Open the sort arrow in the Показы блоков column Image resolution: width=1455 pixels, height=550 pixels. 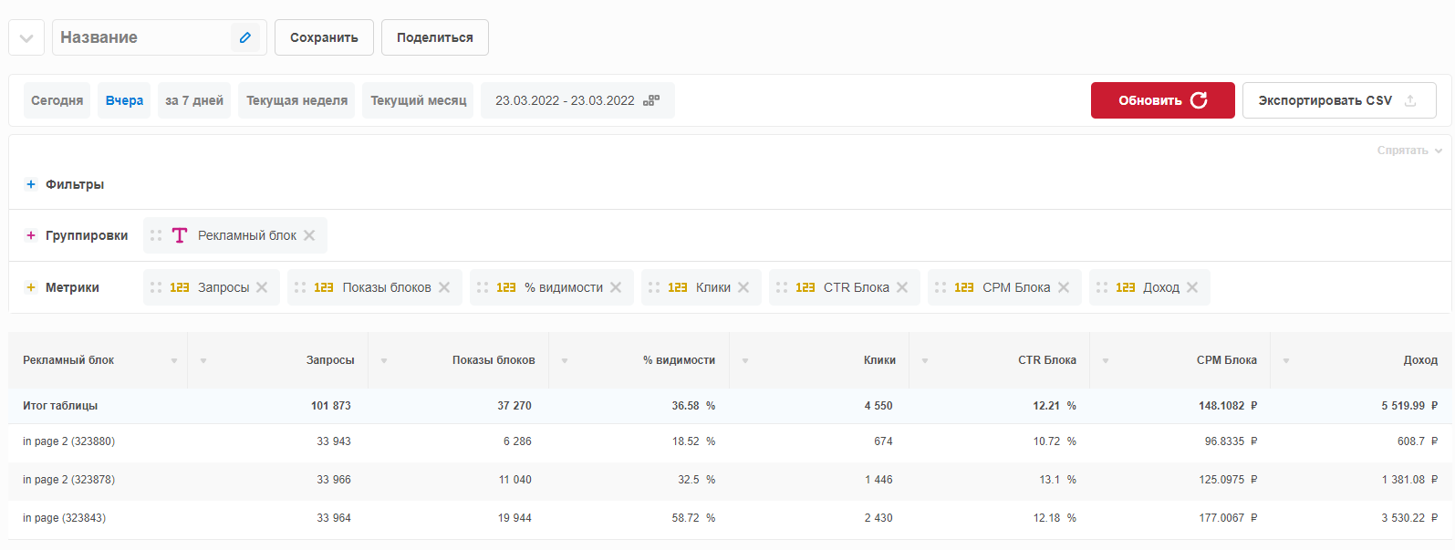pos(384,361)
